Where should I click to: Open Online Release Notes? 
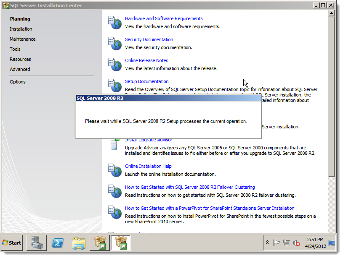click(146, 60)
